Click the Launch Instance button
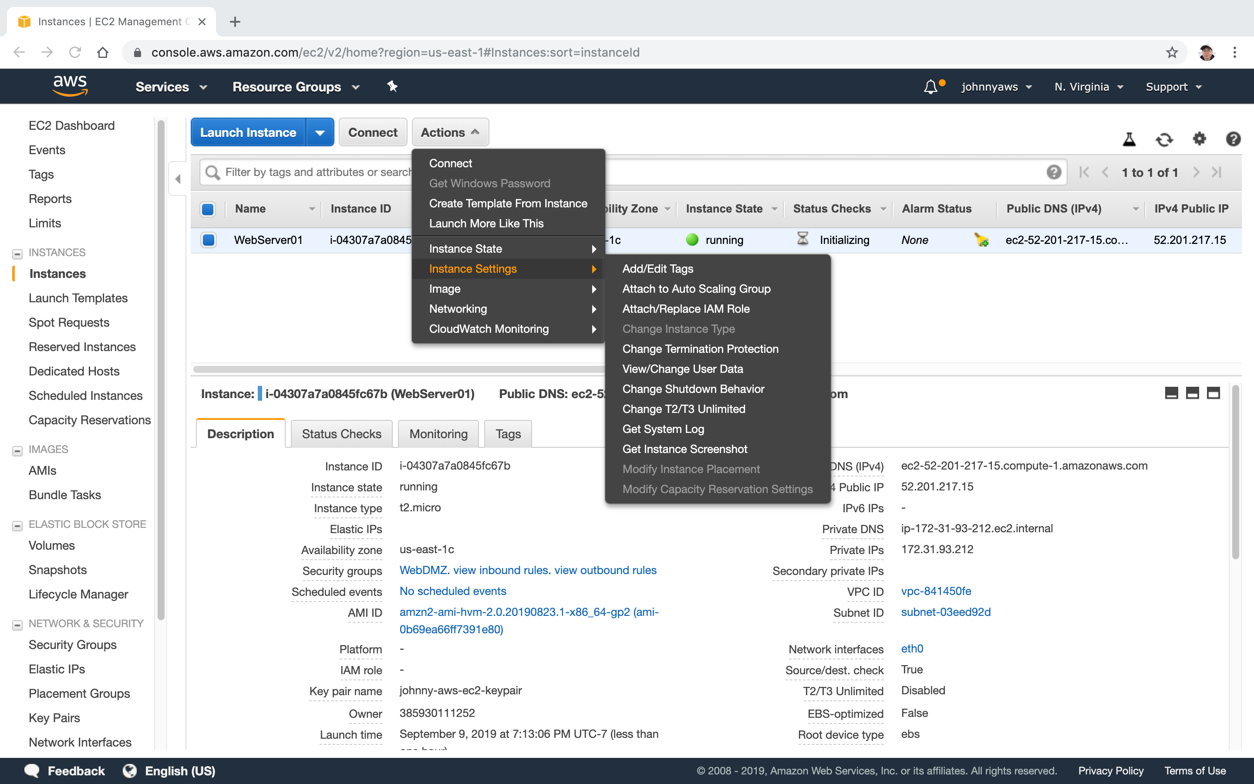The height and width of the screenshot is (784, 1254). pos(248,132)
